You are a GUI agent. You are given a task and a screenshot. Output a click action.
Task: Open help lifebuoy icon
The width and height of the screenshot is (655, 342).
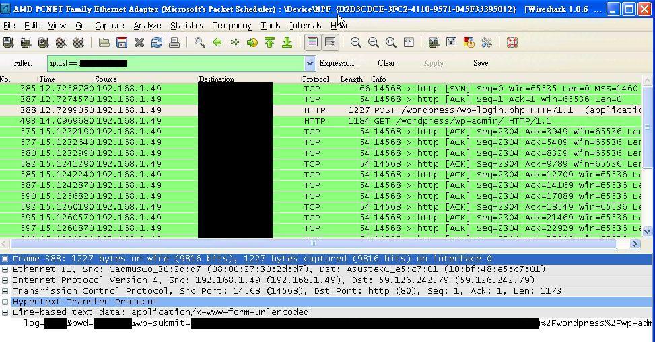tap(512, 42)
